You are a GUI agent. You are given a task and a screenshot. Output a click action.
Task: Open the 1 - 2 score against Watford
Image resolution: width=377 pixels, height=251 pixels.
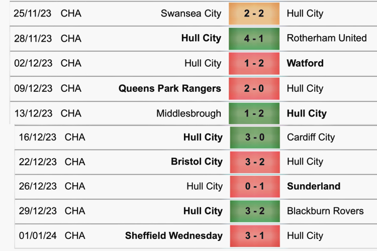click(254, 63)
